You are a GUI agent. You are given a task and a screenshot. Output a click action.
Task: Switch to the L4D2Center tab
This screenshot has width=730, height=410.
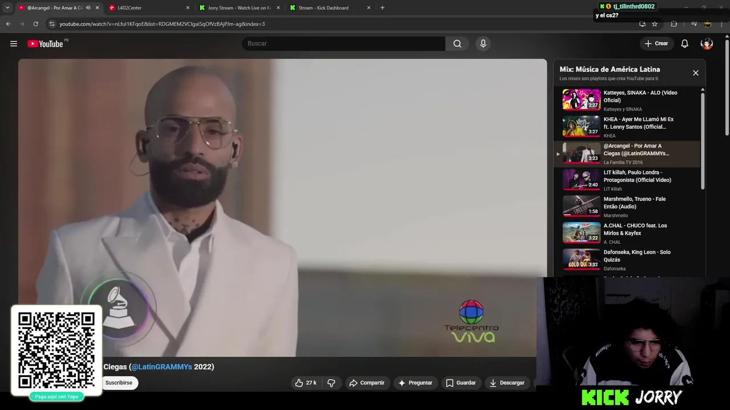click(149, 8)
